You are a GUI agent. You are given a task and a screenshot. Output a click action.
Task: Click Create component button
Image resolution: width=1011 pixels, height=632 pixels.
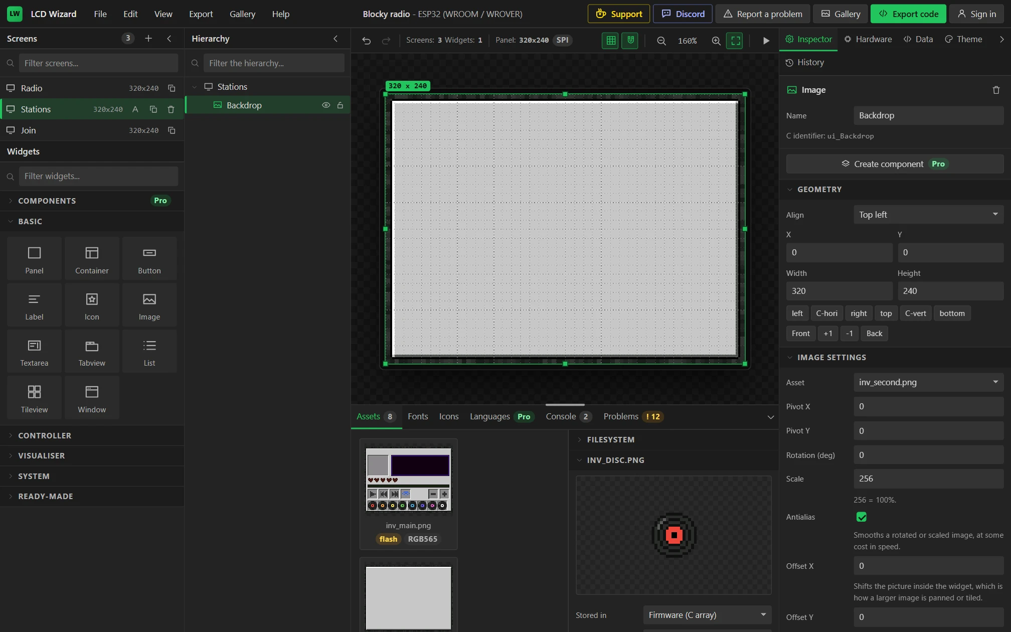coord(895,164)
